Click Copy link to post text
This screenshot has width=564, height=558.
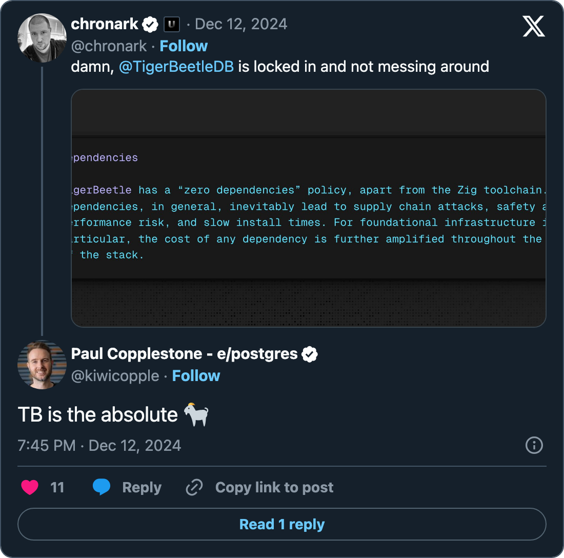pyautogui.click(x=274, y=487)
